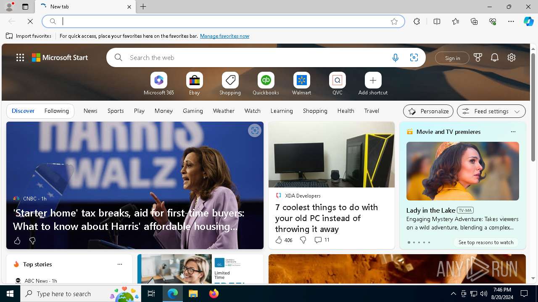
Task: Open the Walmart shortcut
Action: (302, 84)
